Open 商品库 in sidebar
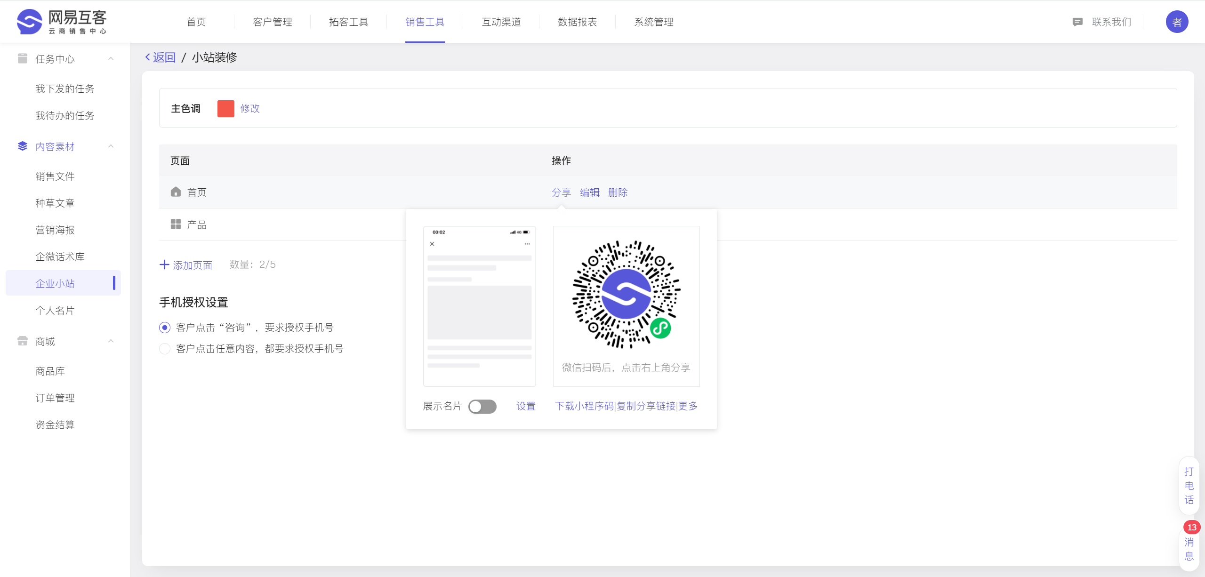 [50, 371]
